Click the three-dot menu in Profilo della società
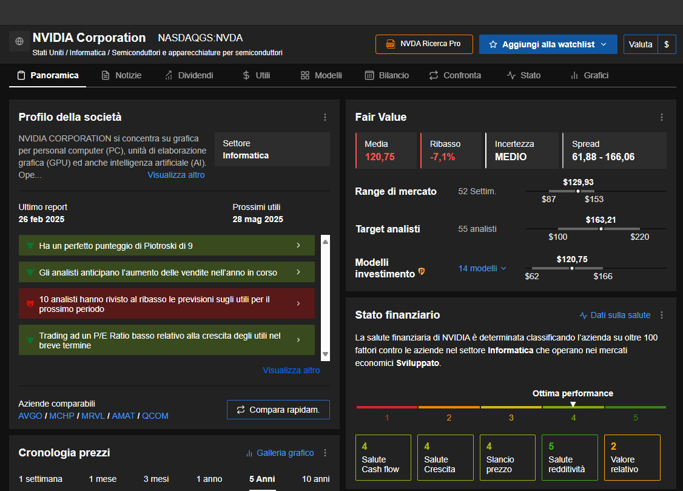Viewport: 683px width, 491px height. point(325,117)
